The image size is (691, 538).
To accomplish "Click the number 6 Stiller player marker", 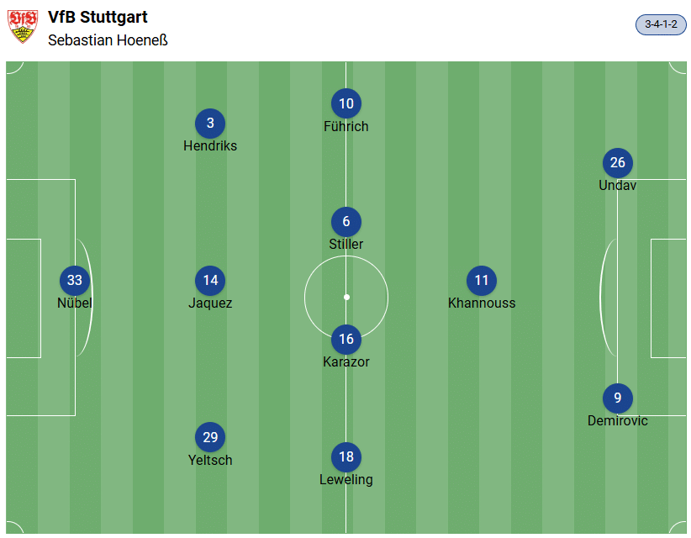I will point(346,222).
